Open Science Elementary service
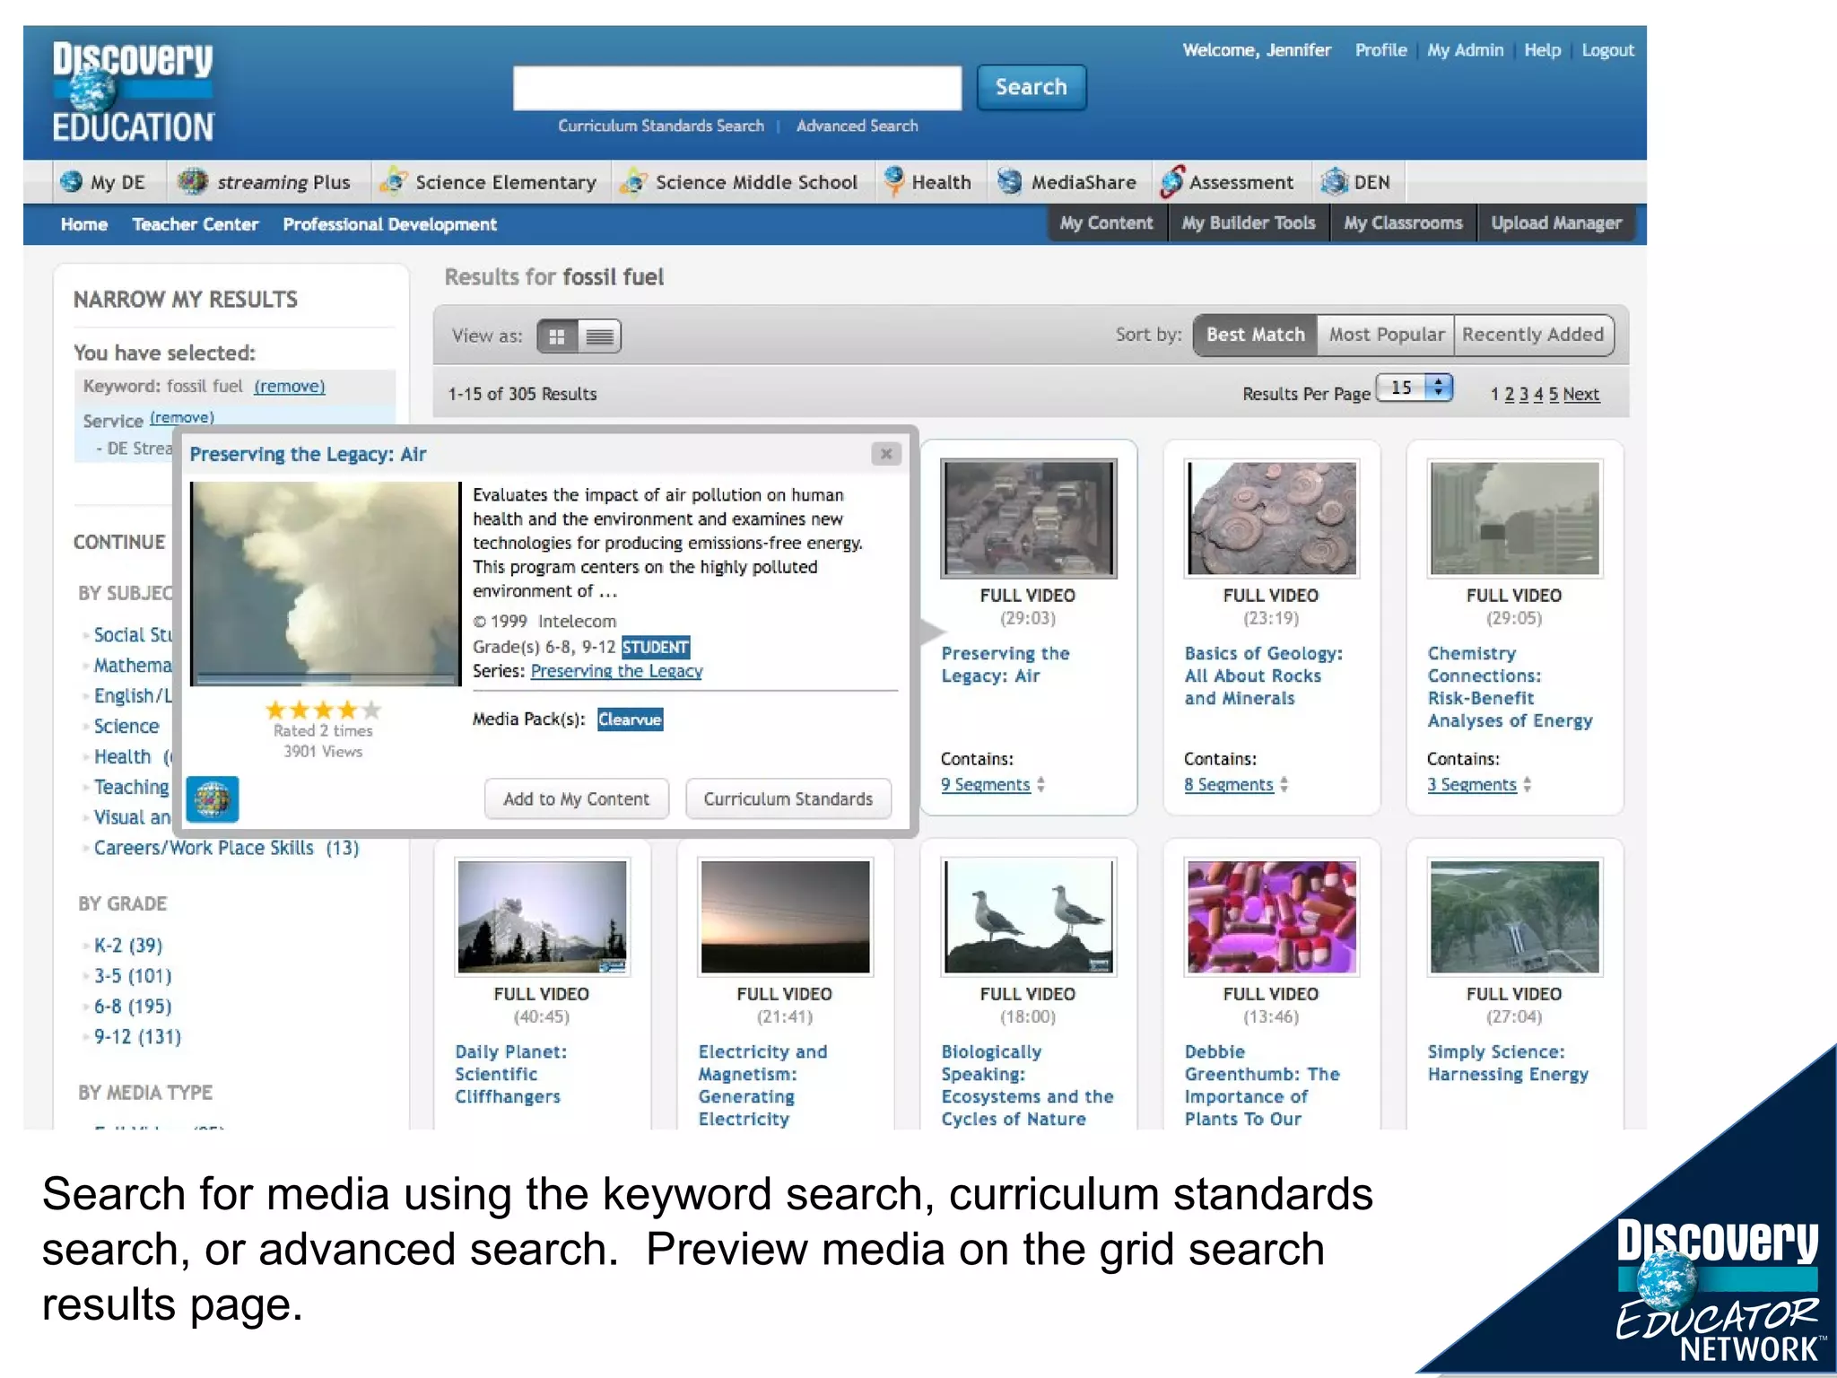Image resolution: width=1837 pixels, height=1378 pixels. 488,182
